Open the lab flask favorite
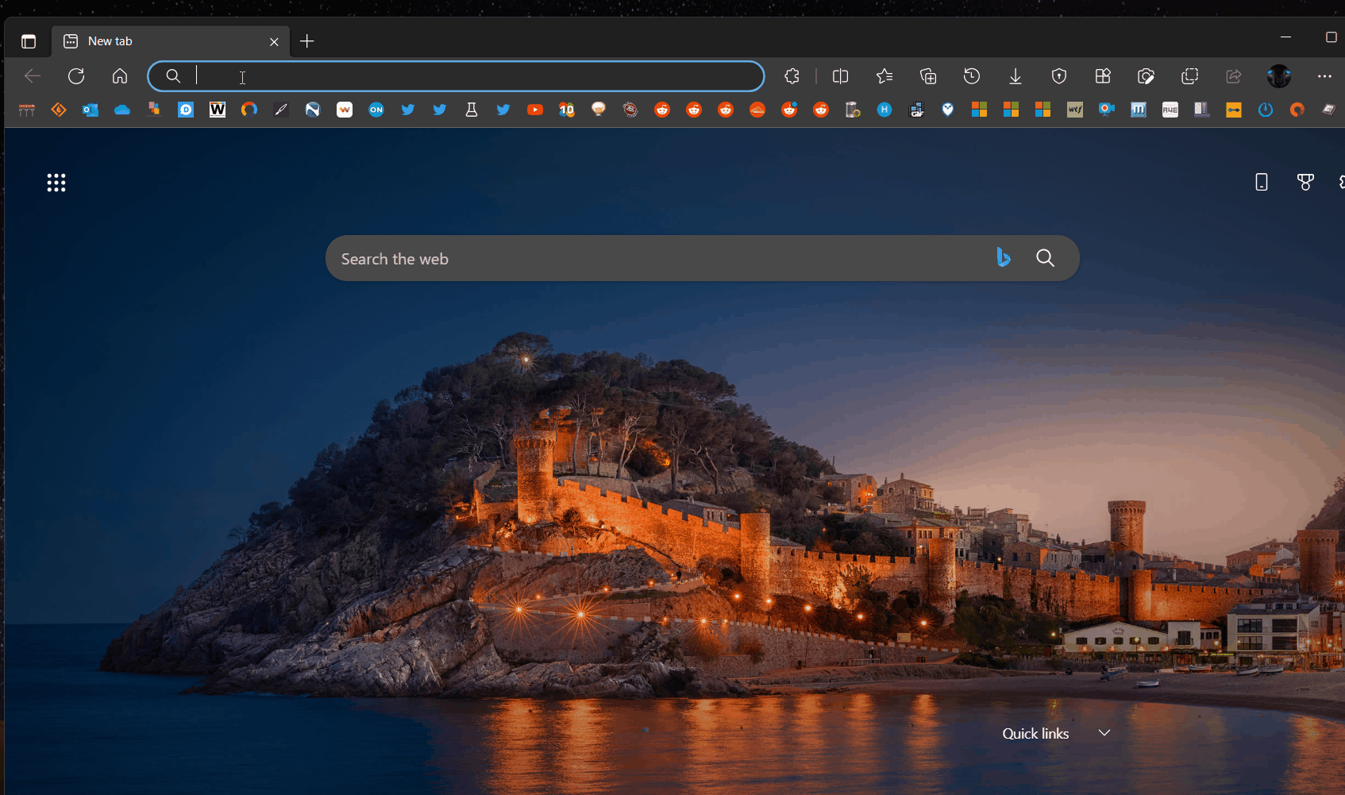The height and width of the screenshot is (795, 1345). pos(472,110)
